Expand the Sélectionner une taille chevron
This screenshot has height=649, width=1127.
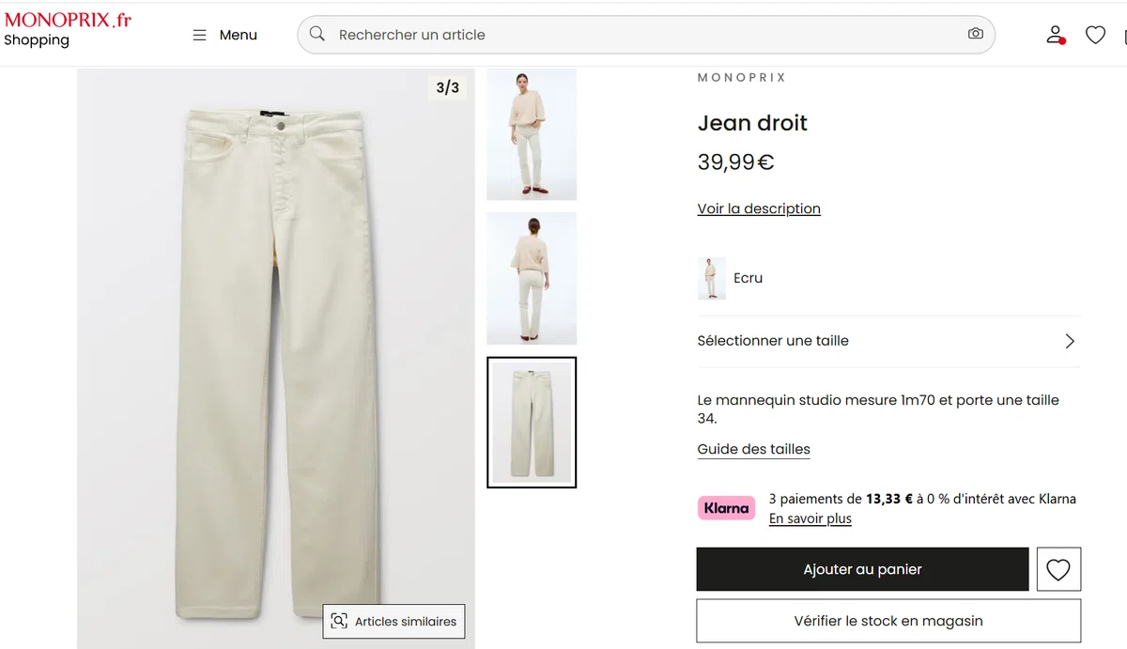point(1069,341)
